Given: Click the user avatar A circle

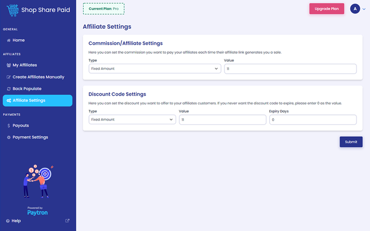Looking at the screenshot, I should pos(355,9).
